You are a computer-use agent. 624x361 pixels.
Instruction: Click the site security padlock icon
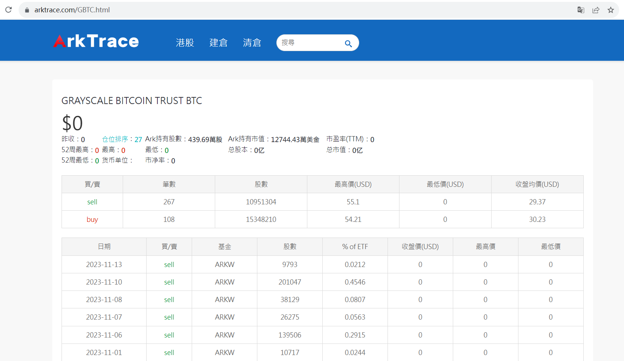(x=27, y=10)
